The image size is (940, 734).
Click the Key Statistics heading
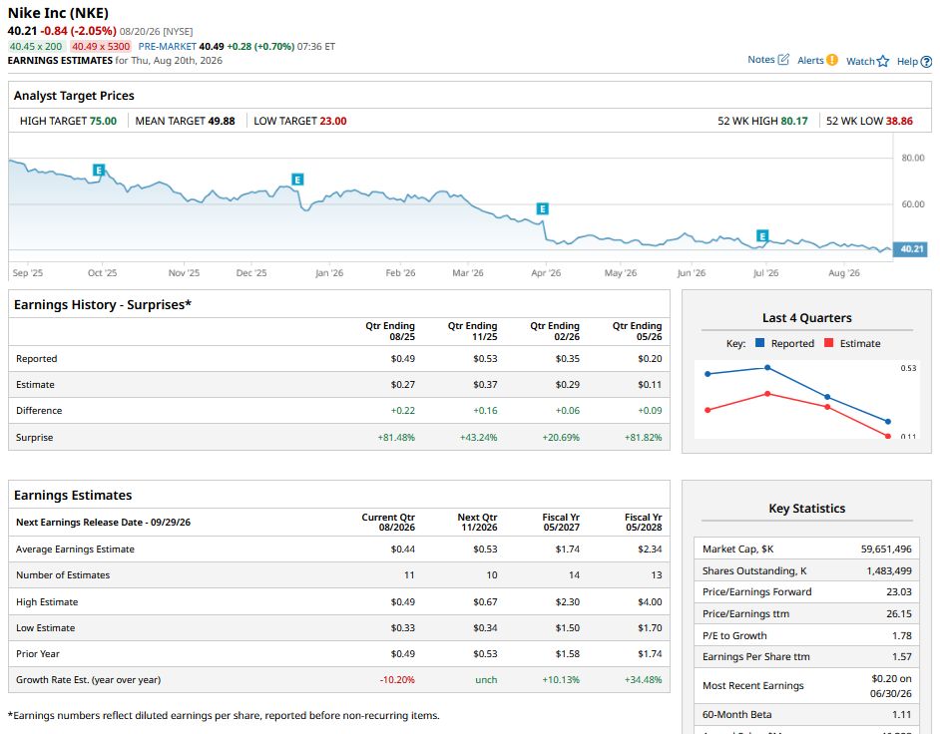(807, 509)
